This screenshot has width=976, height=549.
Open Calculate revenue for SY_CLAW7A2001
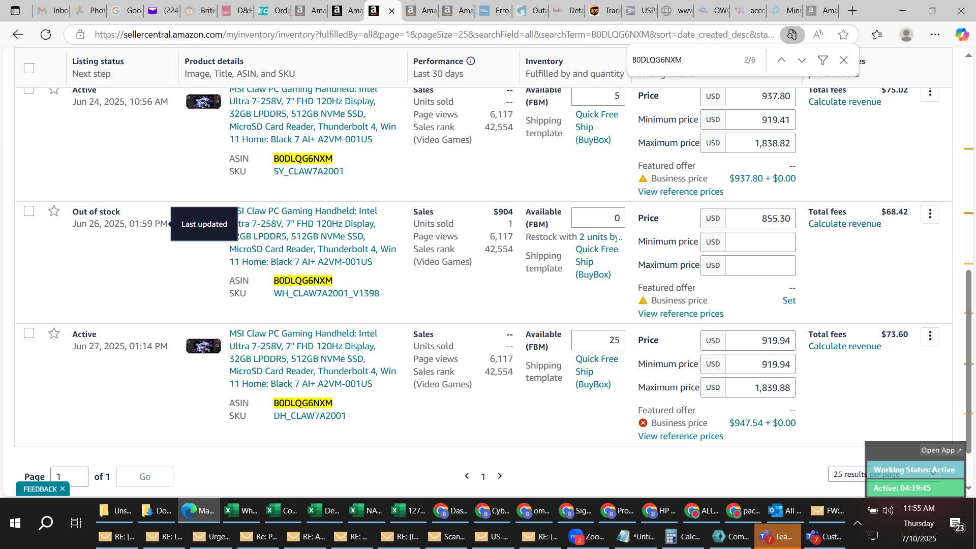coord(844,102)
